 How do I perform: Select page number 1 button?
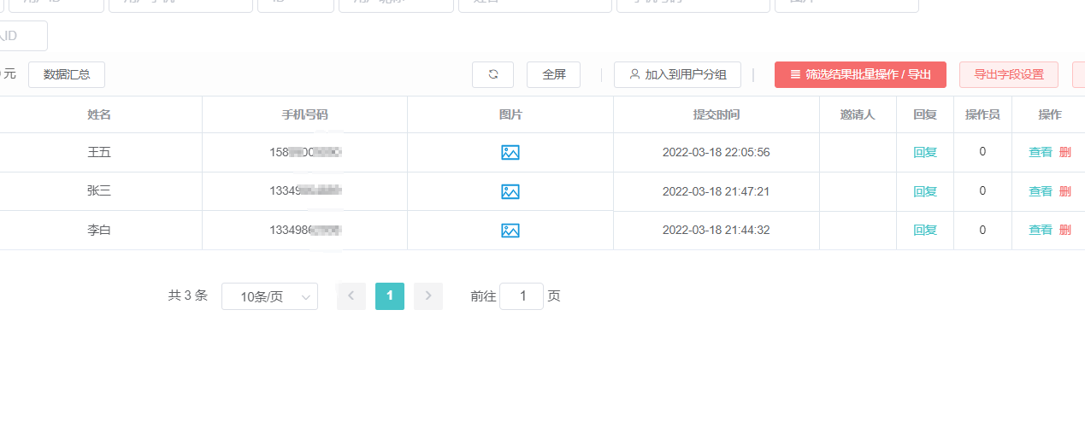point(390,296)
